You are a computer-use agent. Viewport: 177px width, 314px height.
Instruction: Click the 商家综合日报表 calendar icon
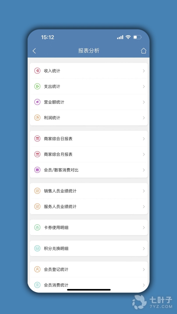(x=37, y=139)
